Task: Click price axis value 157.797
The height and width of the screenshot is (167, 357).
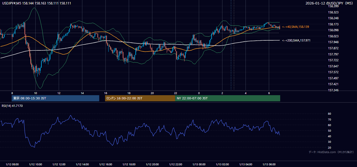Action: point(334,54)
